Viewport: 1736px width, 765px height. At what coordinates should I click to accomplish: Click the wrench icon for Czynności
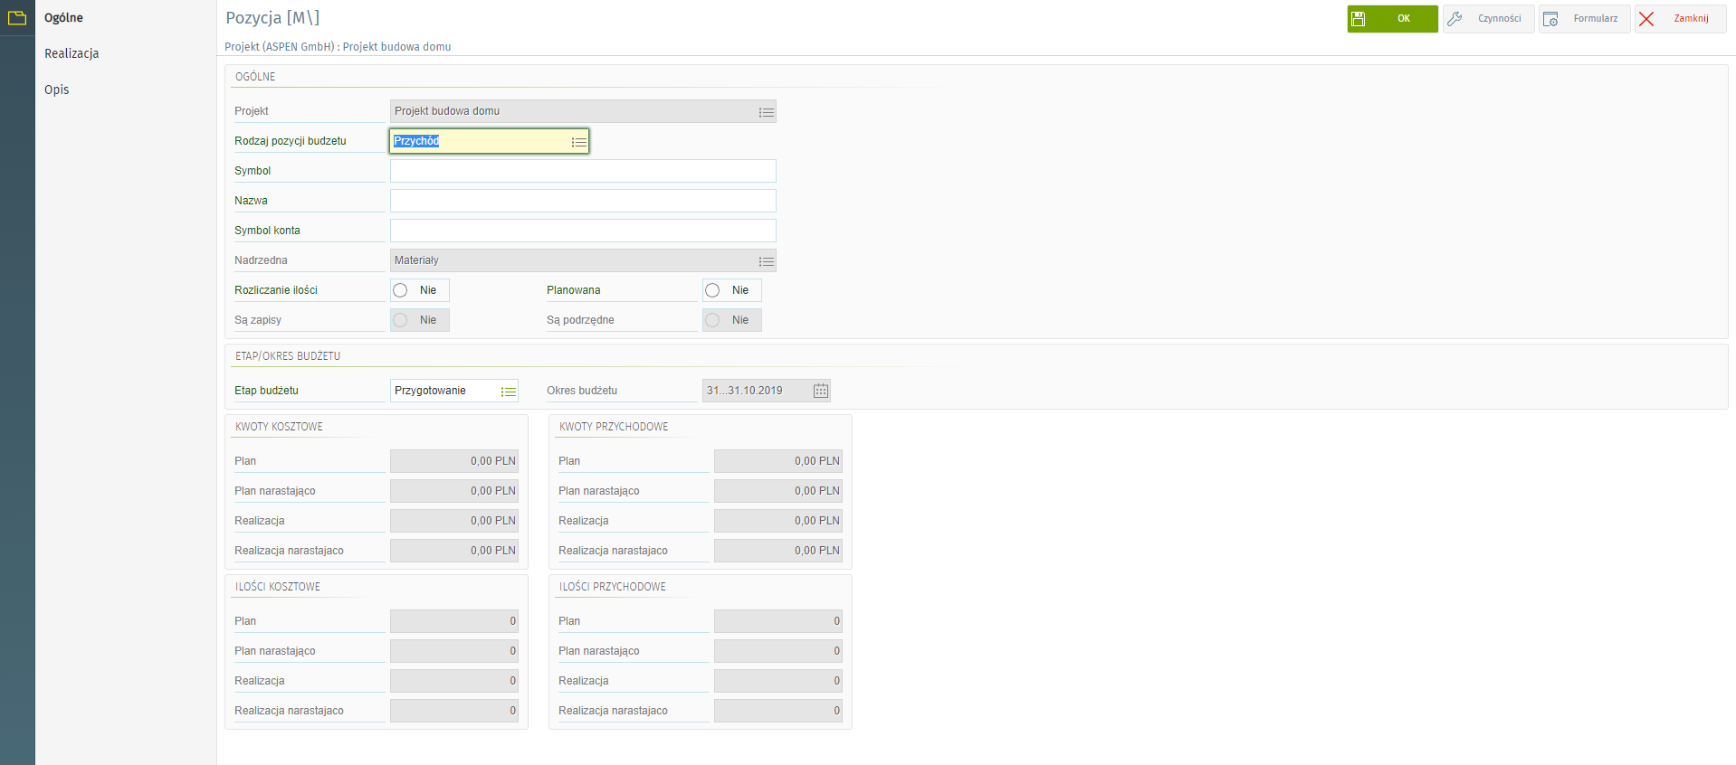pos(1455,19)
